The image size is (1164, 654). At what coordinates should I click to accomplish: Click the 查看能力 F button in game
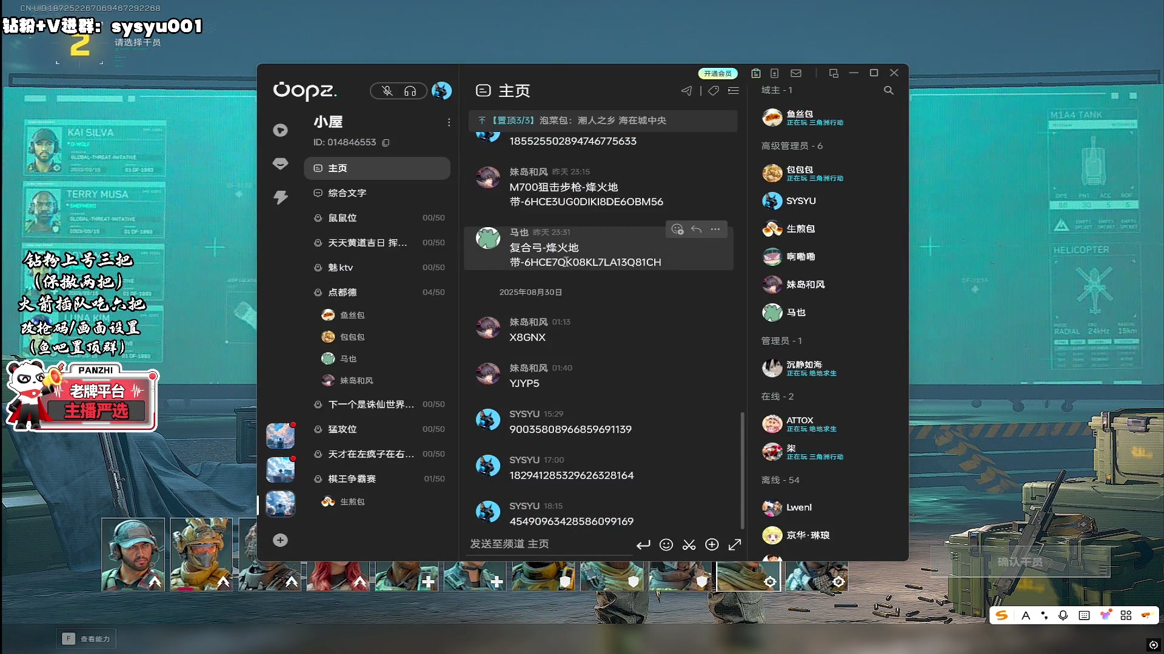[87, 639]
